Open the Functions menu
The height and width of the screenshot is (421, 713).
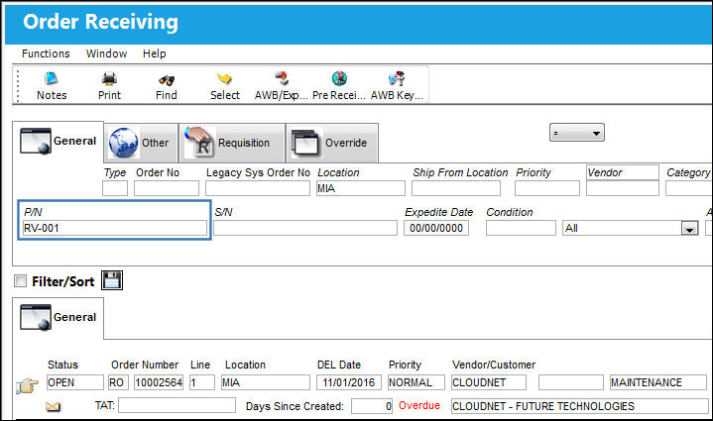coord(46,53)
